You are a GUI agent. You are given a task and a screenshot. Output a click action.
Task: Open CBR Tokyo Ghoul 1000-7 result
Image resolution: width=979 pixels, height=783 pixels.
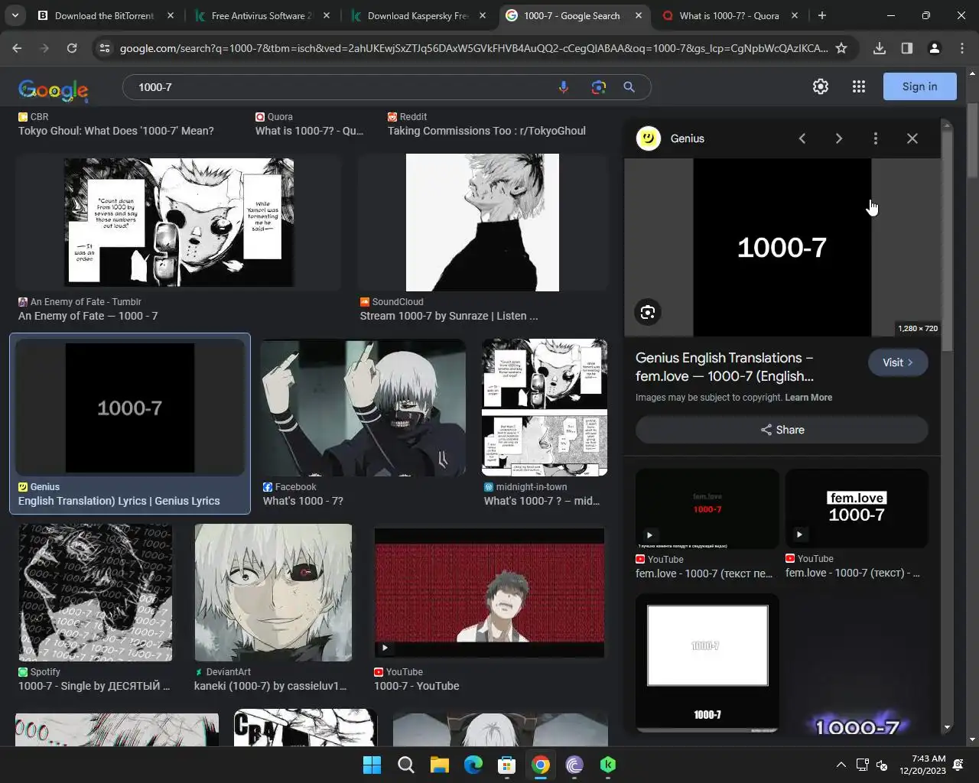click(x=116, y=131)
